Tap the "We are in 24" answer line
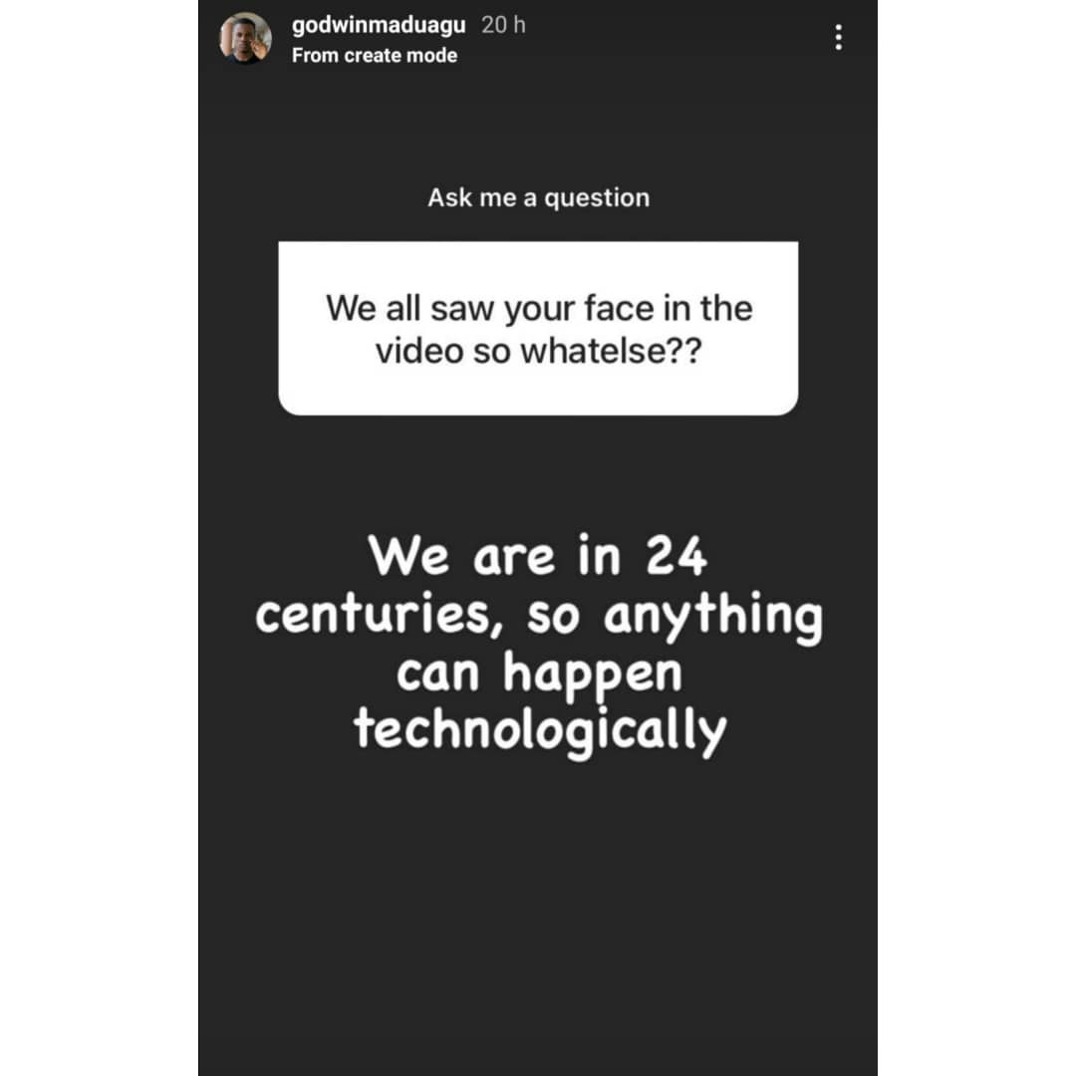This screenshot has width=1076, height=1076. (x=537, y=556)
